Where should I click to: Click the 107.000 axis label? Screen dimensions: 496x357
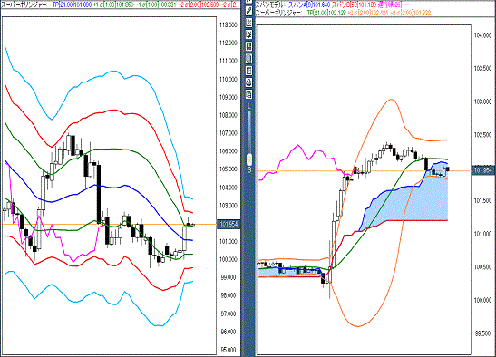pyautogui.click(x=229, y=133)
